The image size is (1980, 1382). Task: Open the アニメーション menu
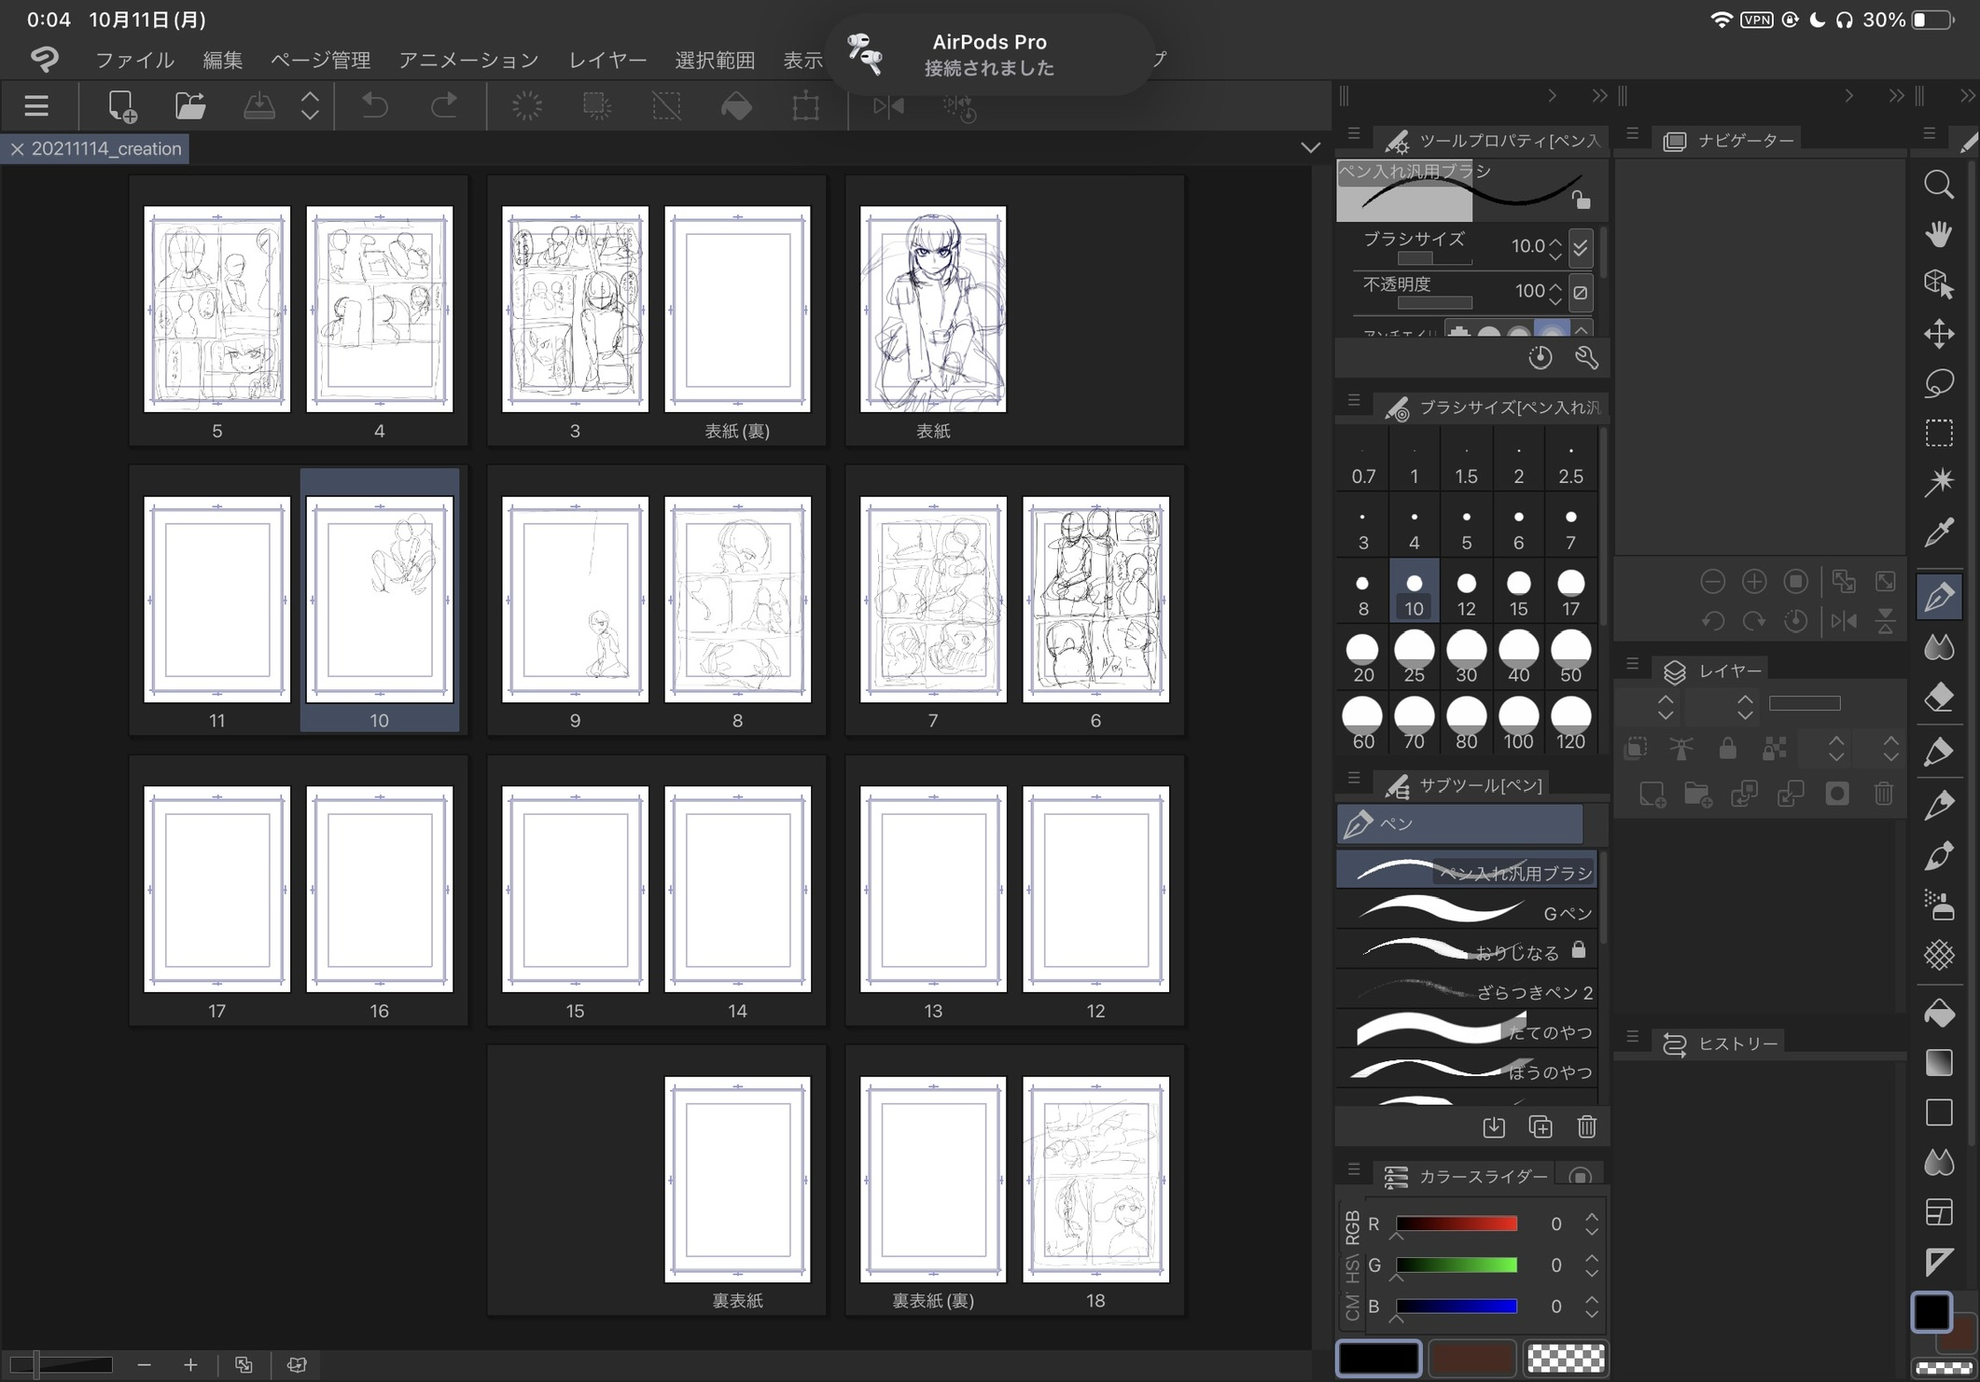click(x=468, y=60)
